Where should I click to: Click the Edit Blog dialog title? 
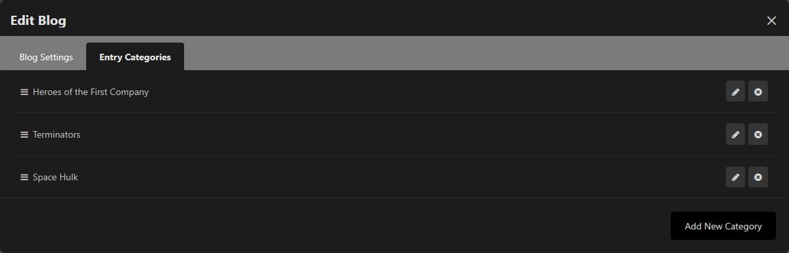[x=38, y=21]
